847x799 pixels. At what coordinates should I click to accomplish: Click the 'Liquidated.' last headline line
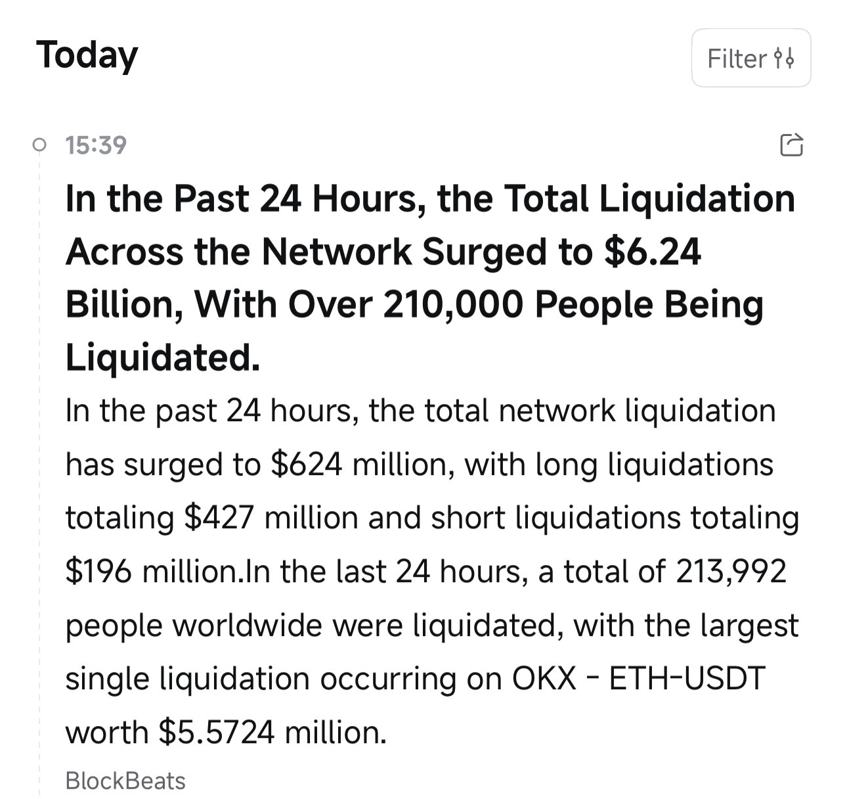(163, 358)
